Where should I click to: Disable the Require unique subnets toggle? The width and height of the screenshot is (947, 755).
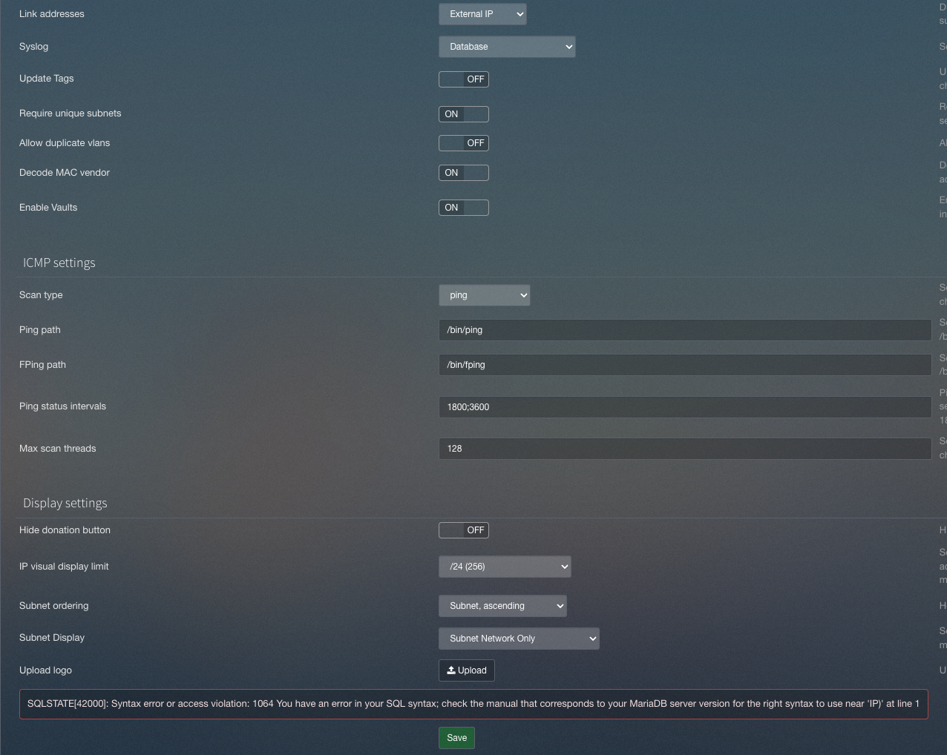(463, 114)
